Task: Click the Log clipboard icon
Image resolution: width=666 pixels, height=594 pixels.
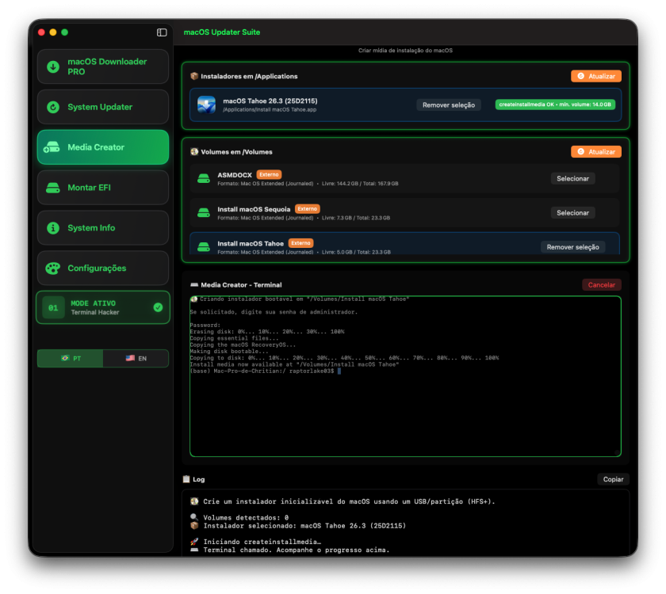Action: click(x=186, y=479)
